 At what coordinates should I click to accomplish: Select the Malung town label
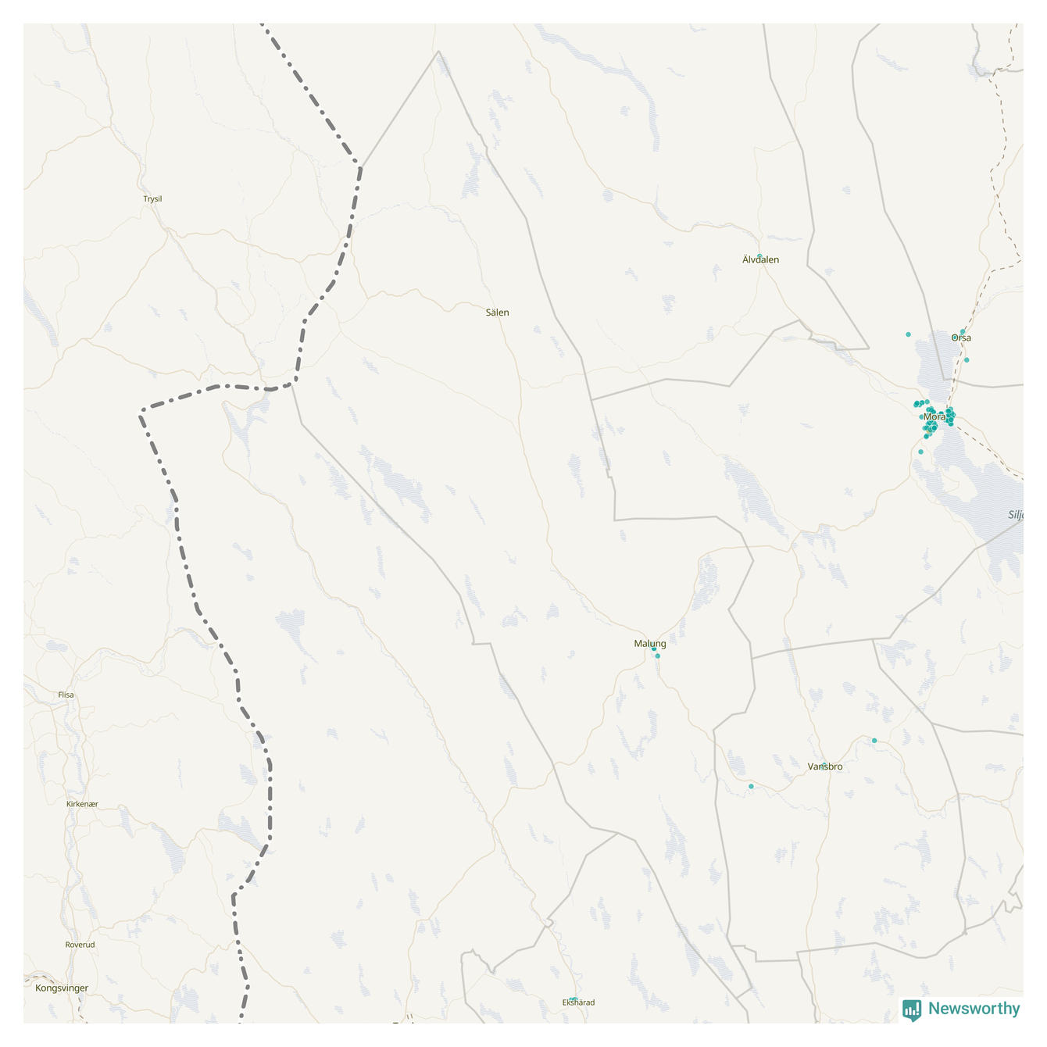click(x=650, y=644)
